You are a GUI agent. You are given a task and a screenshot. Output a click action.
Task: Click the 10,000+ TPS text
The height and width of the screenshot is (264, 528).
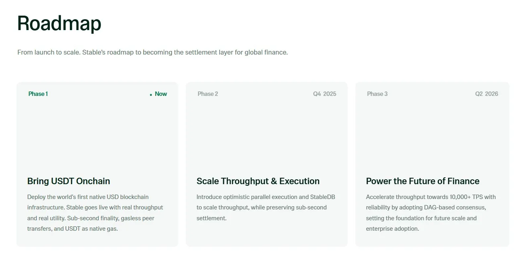click(x=465, y=197)
